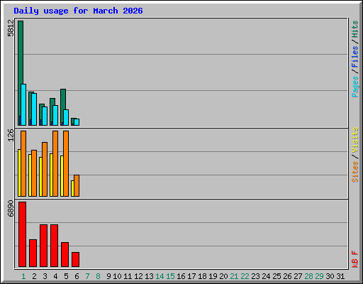Click day label 16 on the axis

click(x=181, y=276)
